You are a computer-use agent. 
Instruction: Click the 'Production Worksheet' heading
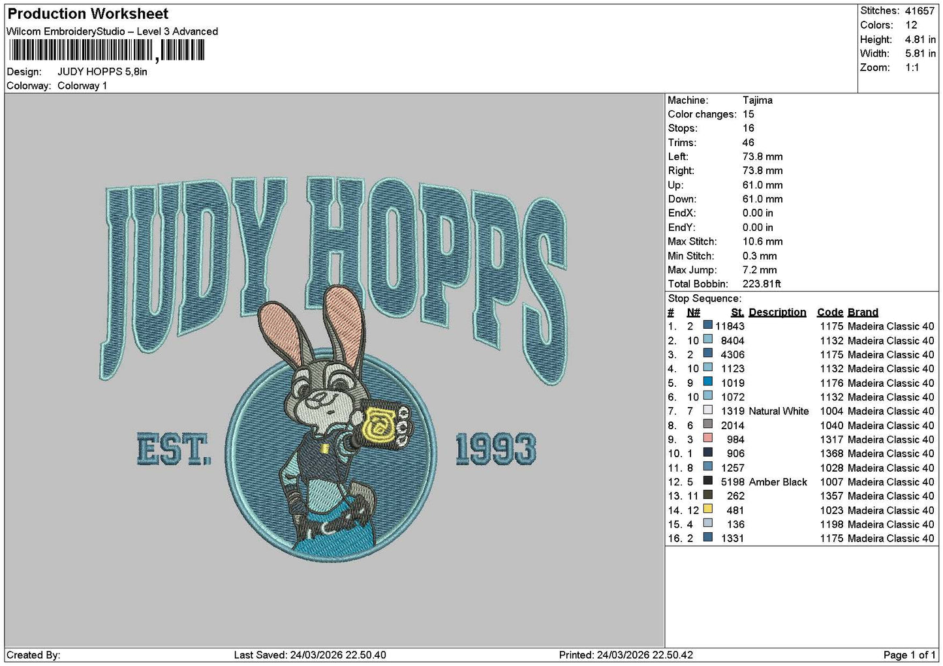click(x=87, y=14)
